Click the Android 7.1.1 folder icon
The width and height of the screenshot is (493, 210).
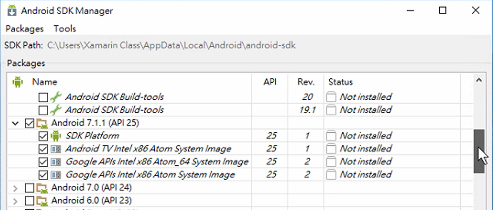(42, 123)
